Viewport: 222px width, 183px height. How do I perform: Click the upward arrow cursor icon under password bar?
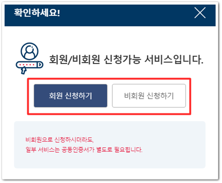pos(23,71)
